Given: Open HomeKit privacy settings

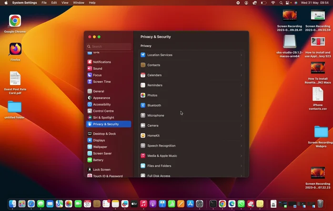Looking at the screenshot, I should 152,136.
